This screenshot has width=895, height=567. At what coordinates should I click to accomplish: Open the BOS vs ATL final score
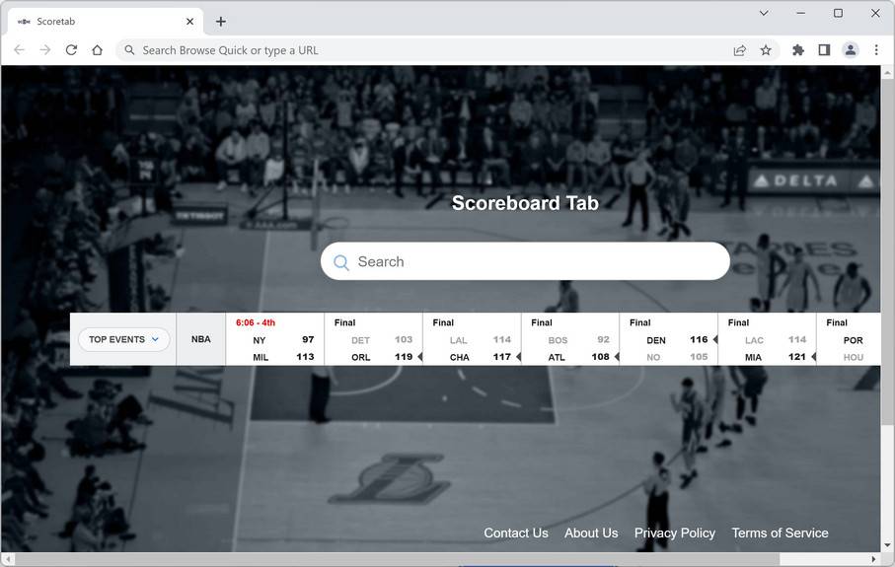click(x=570, y=339)
